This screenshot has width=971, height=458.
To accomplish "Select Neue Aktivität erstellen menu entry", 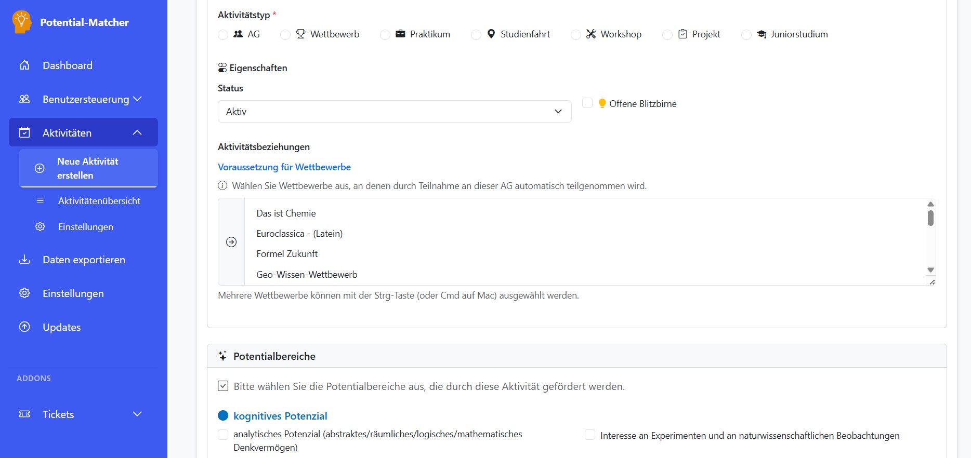I will point(88,168).
